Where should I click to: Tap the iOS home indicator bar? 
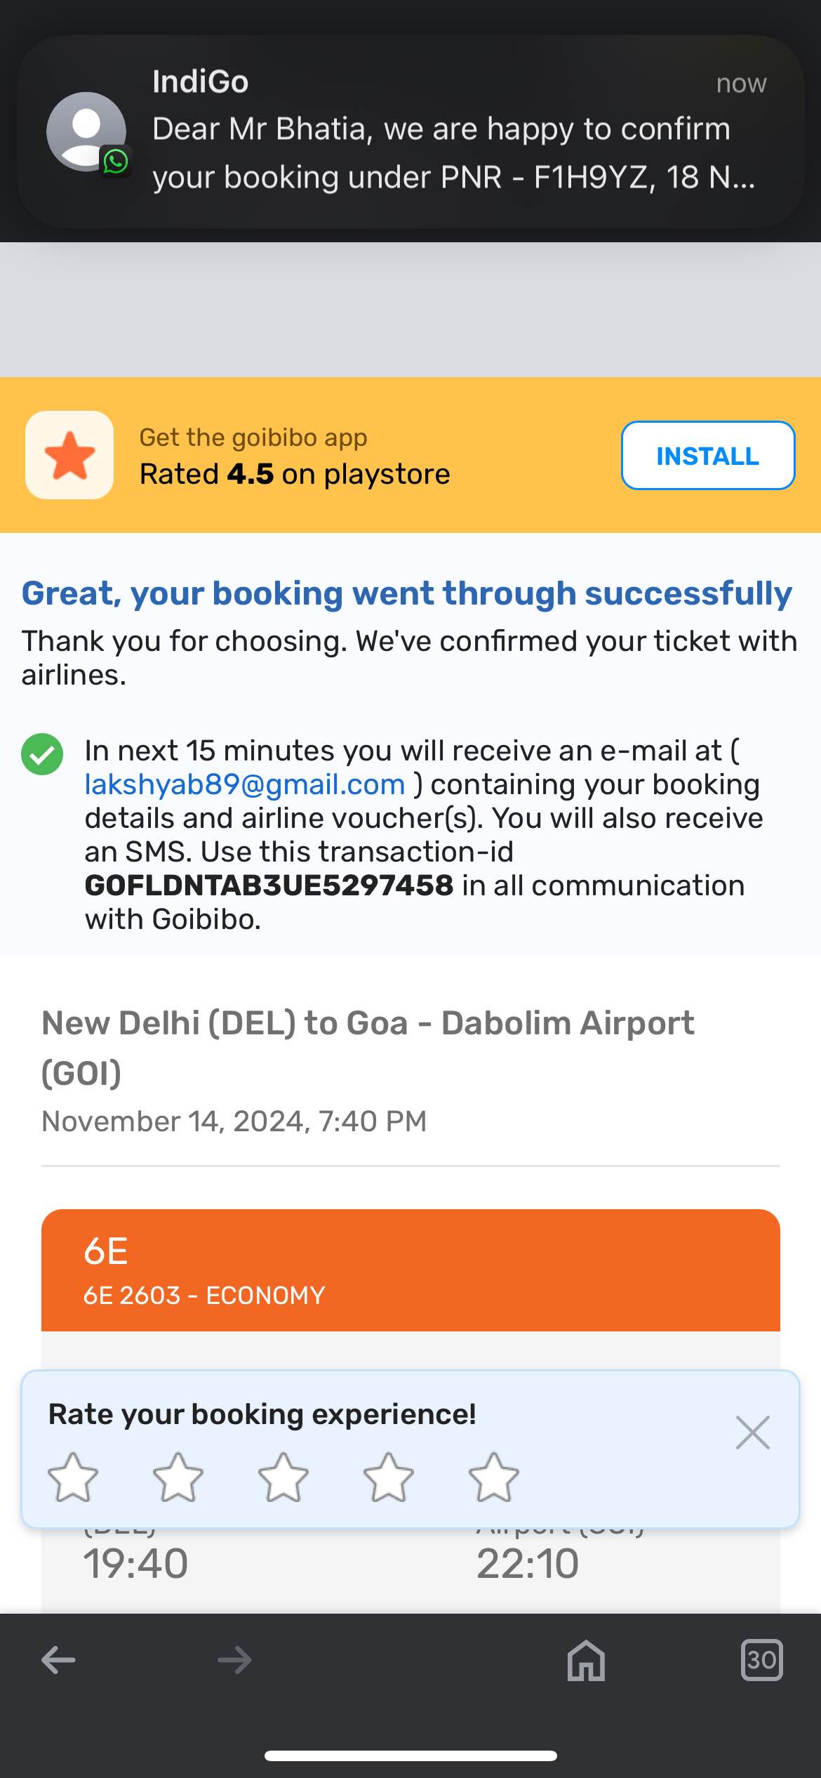410,1756
